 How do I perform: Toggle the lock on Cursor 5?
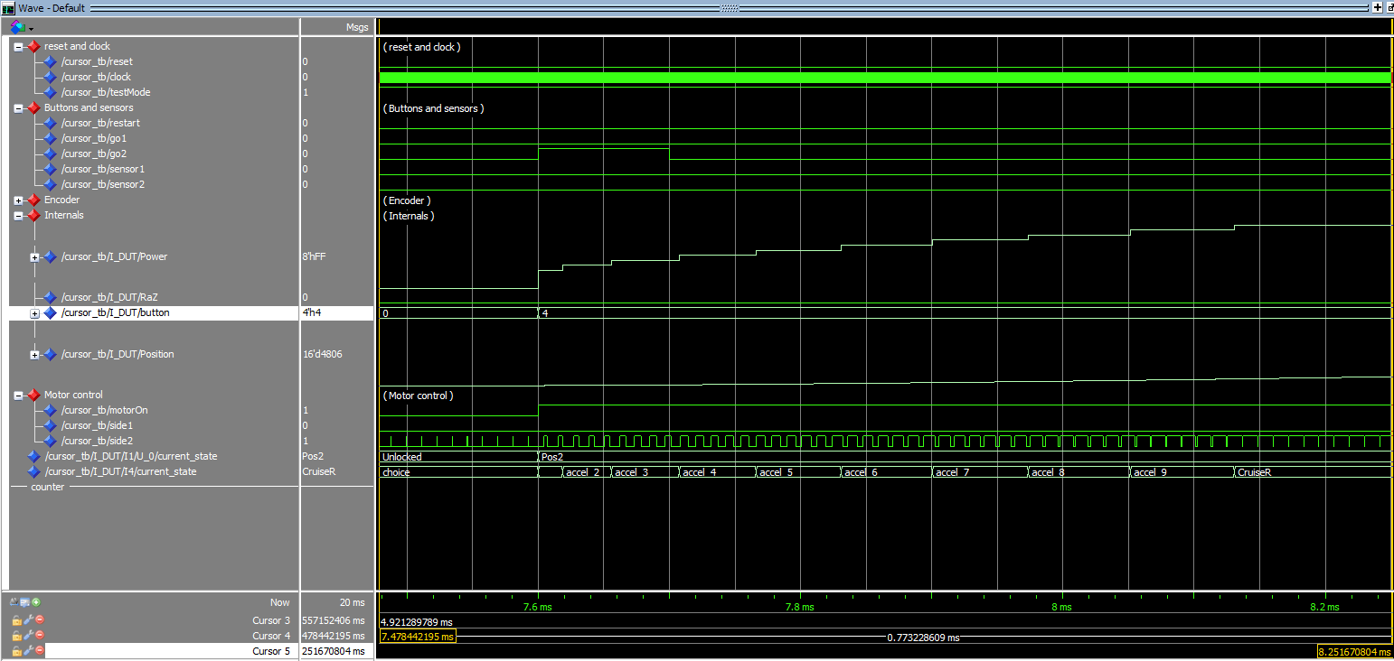16,651
